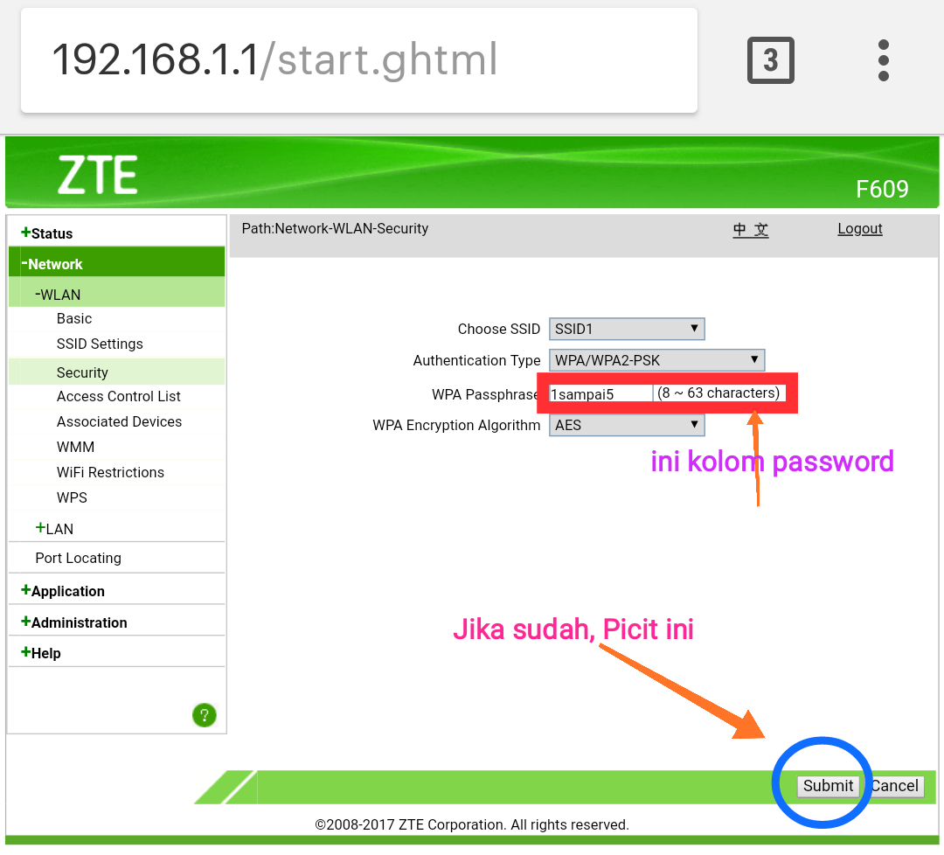Click the WPA Passphrase label

point(484,394)
